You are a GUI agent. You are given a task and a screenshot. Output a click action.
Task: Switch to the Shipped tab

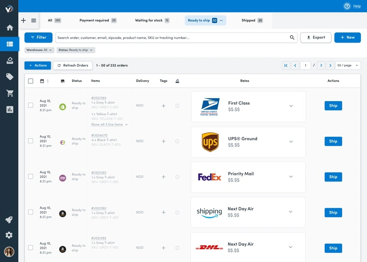coord(252,20)
